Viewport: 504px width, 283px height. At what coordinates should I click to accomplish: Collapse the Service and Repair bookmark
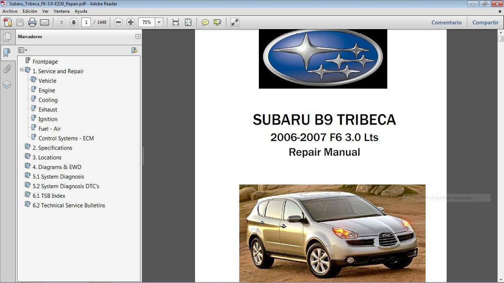click(22, 69)
